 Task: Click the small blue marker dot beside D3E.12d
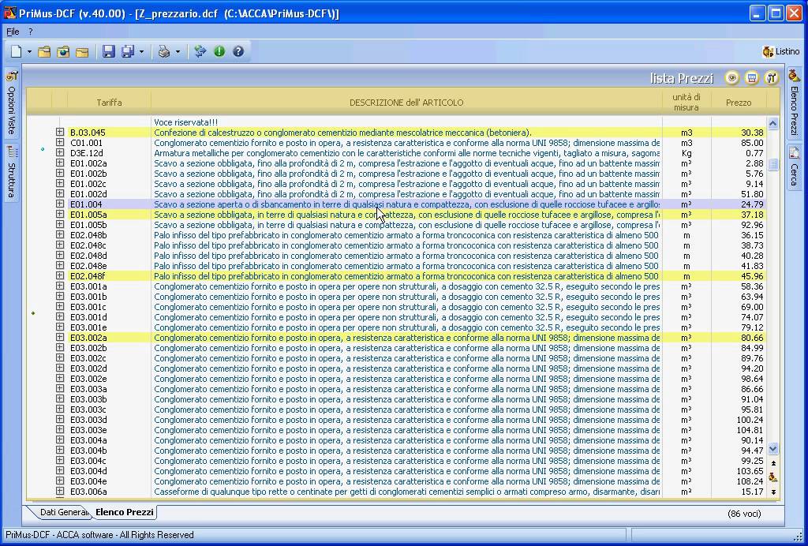click(43, 149)
